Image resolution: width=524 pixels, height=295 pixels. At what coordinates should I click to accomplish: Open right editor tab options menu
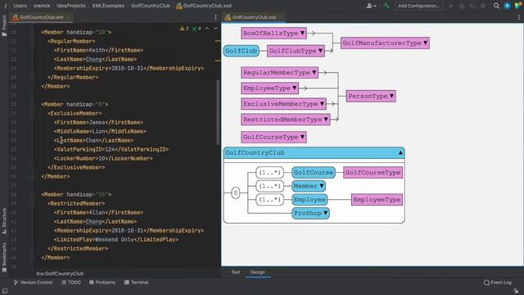pos(519,17)
